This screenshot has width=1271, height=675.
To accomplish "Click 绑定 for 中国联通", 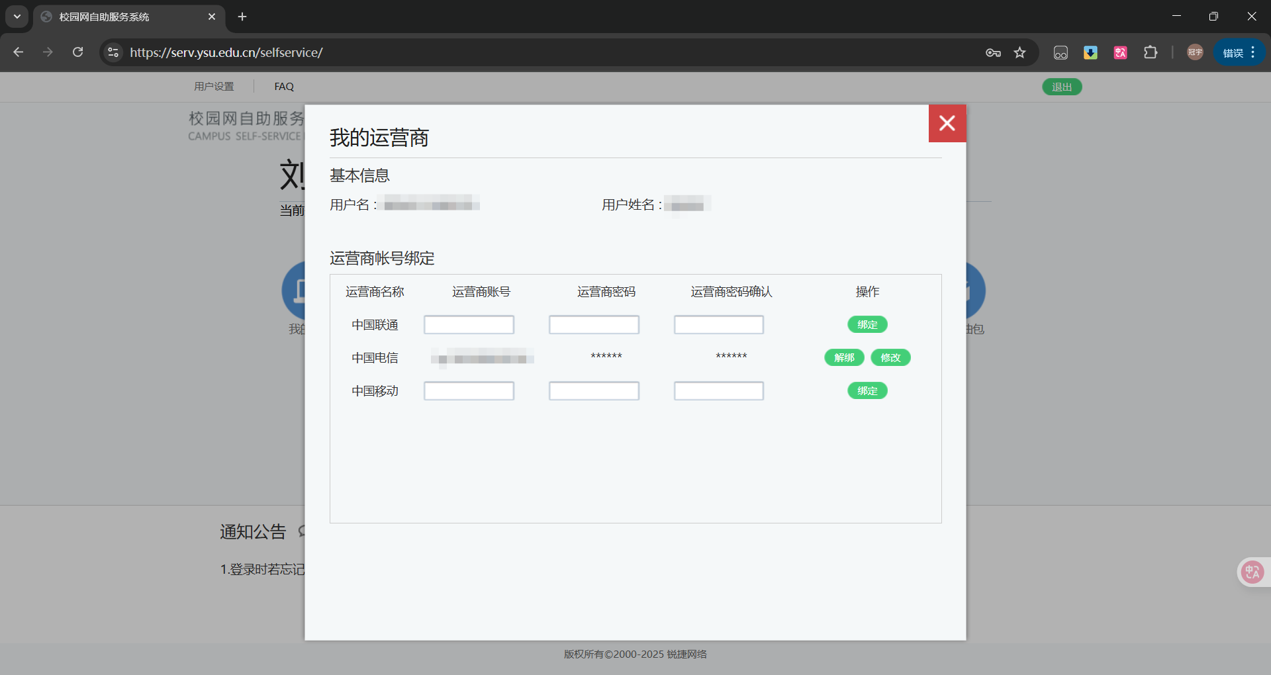I will [867, 324].
